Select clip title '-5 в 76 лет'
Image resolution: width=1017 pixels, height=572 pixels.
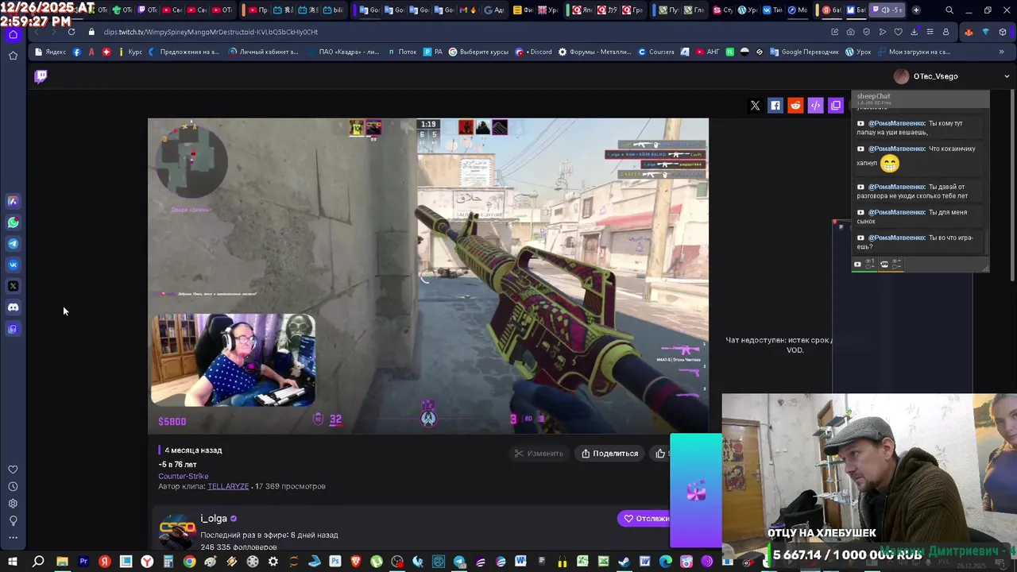[x=177, y=464]
